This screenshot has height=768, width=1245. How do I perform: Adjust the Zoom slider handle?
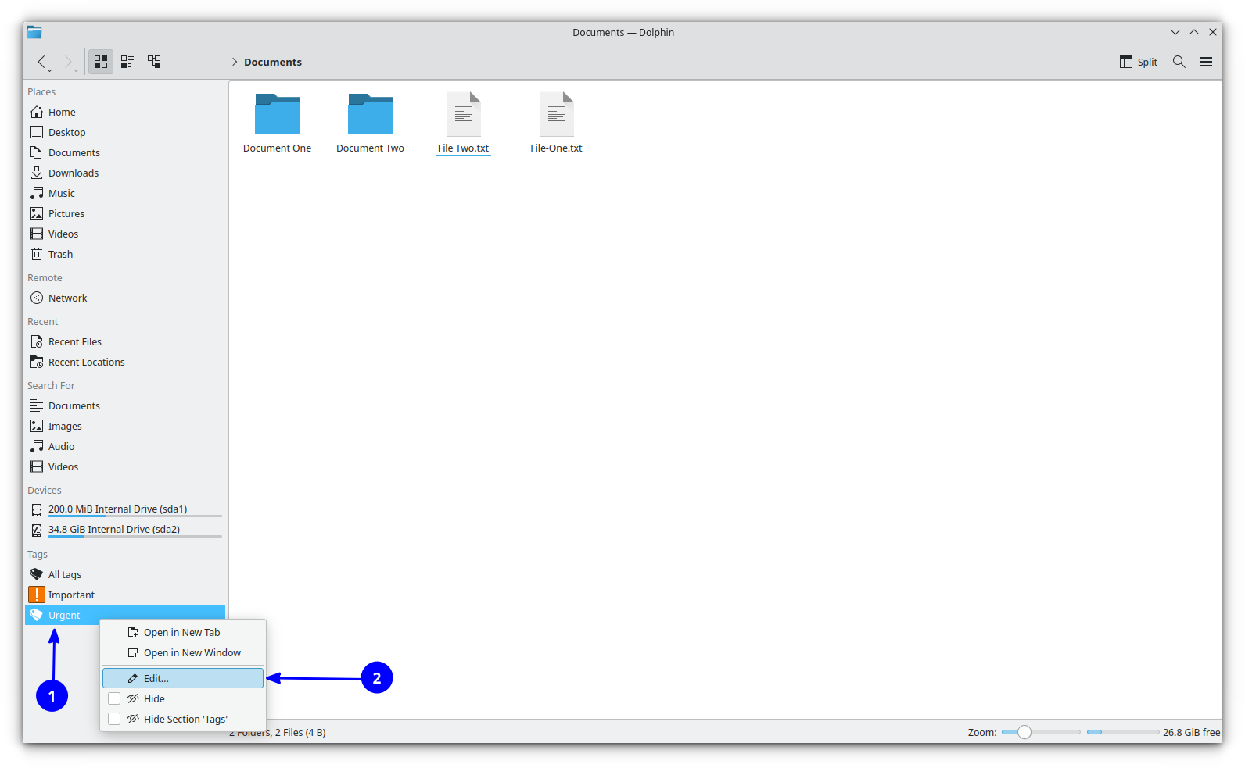pos(1024,732)
